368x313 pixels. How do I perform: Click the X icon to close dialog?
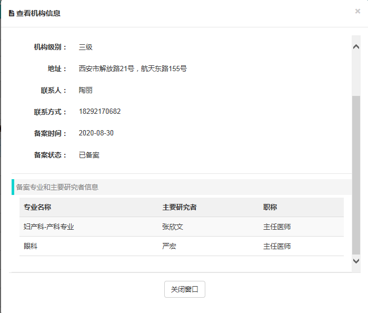357,11
